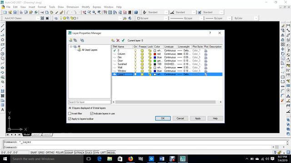The width and height of the screenshot is (291, 163).
Task: Open the Modify menu
Action: [86, 7]
